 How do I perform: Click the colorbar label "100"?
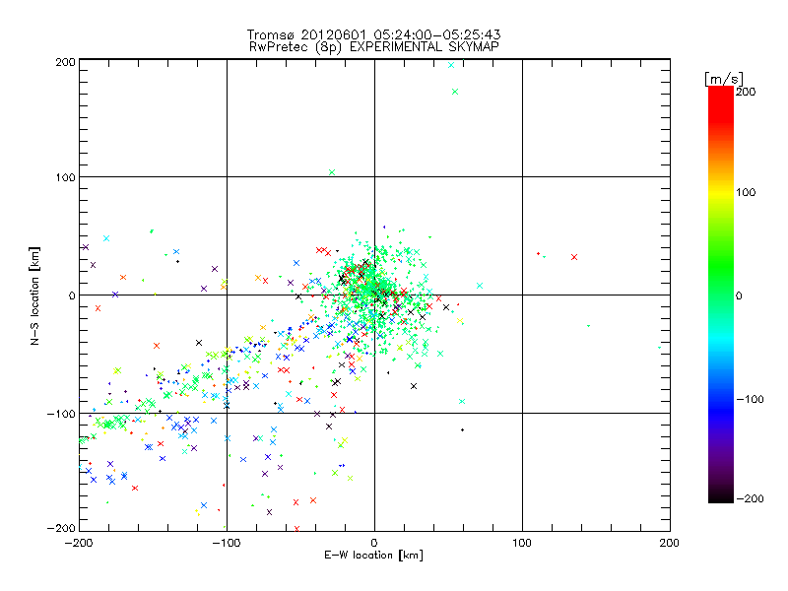click(746, 192)
